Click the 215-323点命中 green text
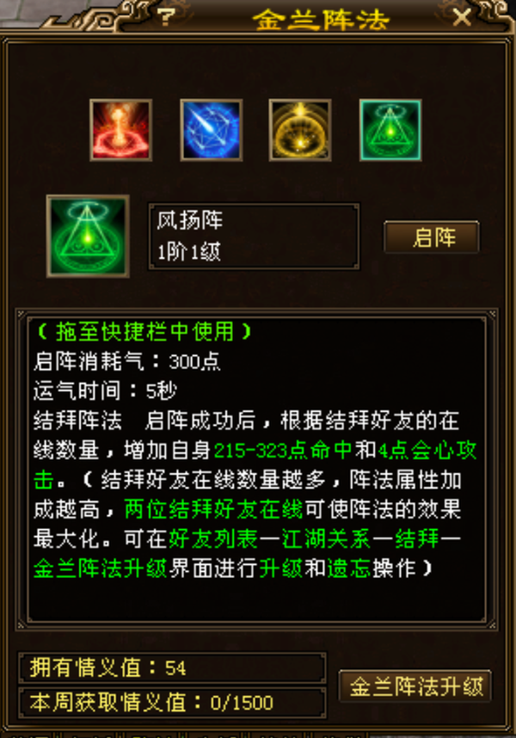This screenshot has width=516, height=738. tap(283, 451)
